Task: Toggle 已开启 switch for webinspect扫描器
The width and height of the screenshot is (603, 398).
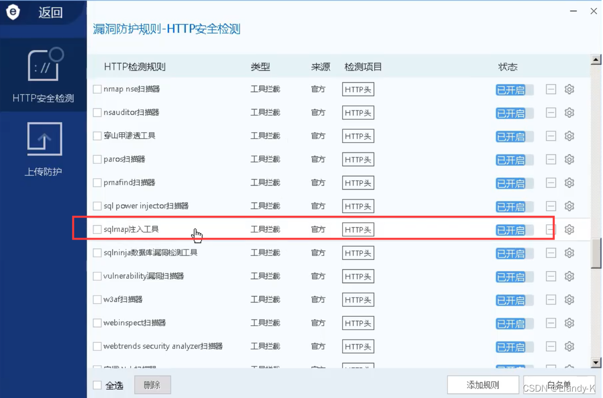Action: tap(515, 323)
